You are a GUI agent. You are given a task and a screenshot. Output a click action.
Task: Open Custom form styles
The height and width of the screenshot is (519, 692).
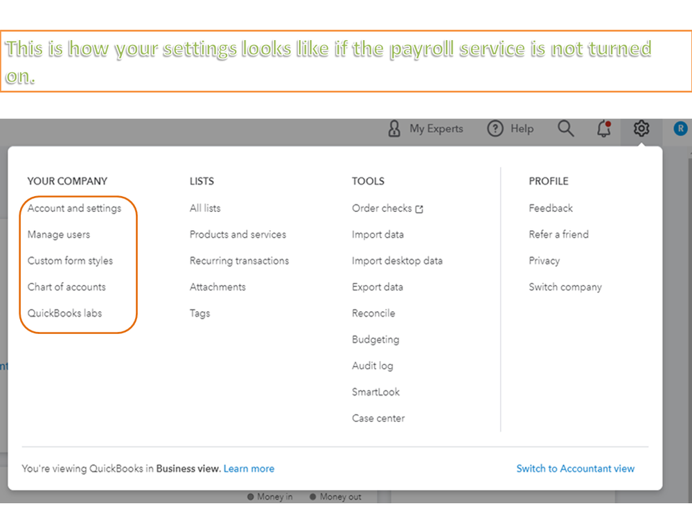coord(70,261)
